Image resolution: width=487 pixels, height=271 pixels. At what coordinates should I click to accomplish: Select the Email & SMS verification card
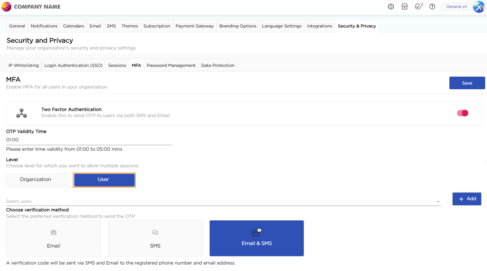[x=256, y=238]
